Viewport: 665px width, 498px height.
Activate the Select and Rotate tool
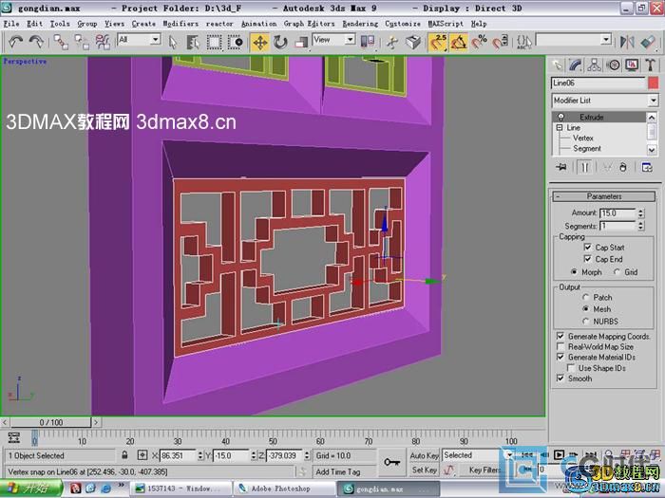click(280, 42)
